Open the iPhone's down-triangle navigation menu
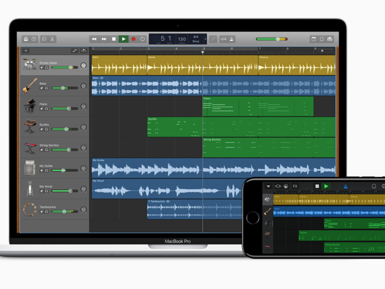This screenshot has width=385, height=289. pyautogui.click(x=268, y=186)
